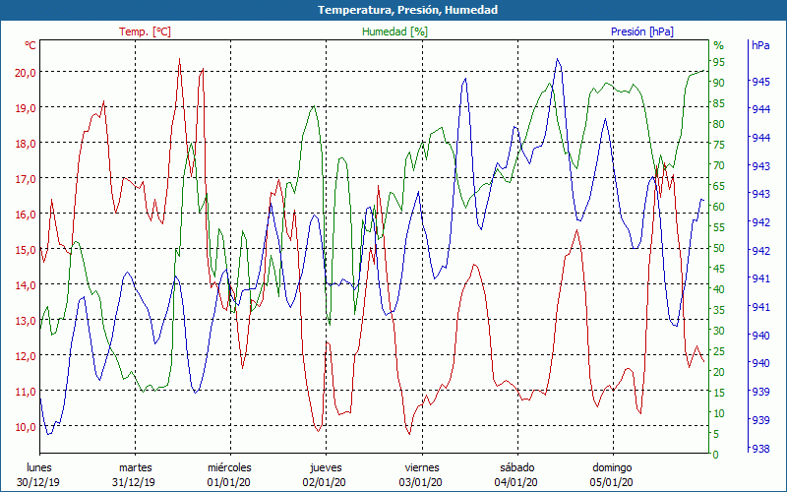Click the blue "hPa" unit above the pressure axis
787x492 pixels.
pyautogui.click(x=760, y=45)
